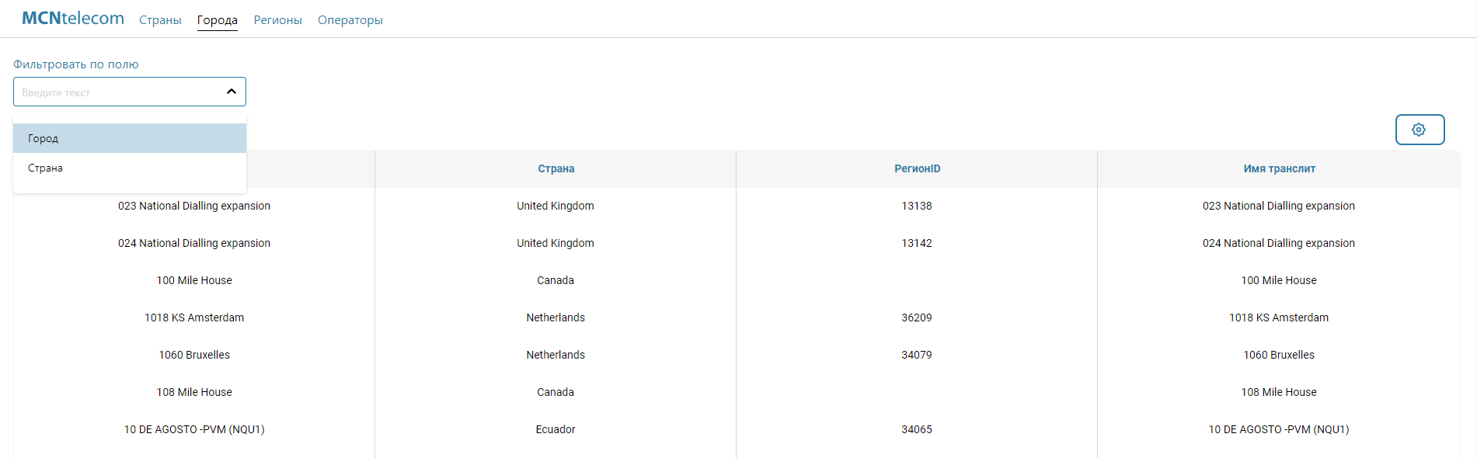Select region ID 13138 cell

[x=917, y=206]
